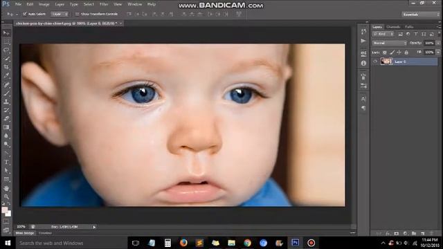Screen dimensions: 443x249
Task: Expand the status bar info arrow
Action: (94, 227)
